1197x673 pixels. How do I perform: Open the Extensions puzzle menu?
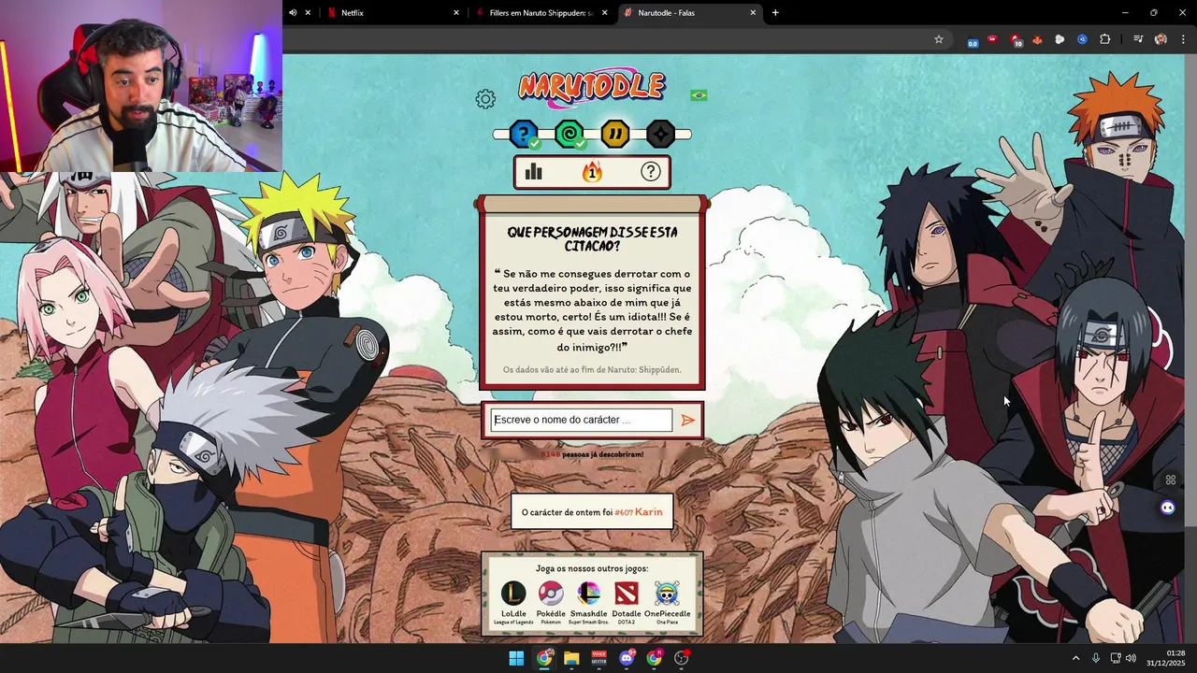click(1105, 39)
